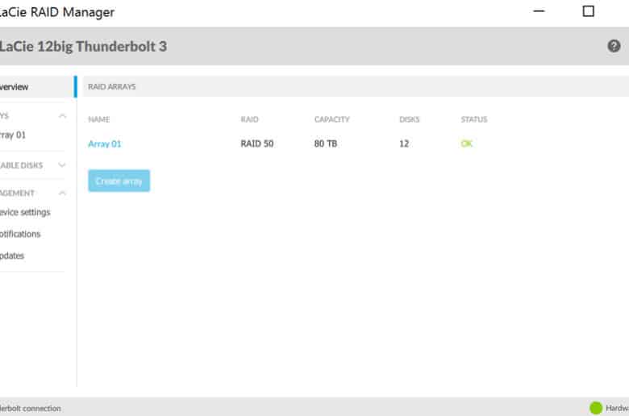The width and height of the screenshot is (629, 416).
Task: Click the Thunderbolt connection status text
Action: point(31,409)
